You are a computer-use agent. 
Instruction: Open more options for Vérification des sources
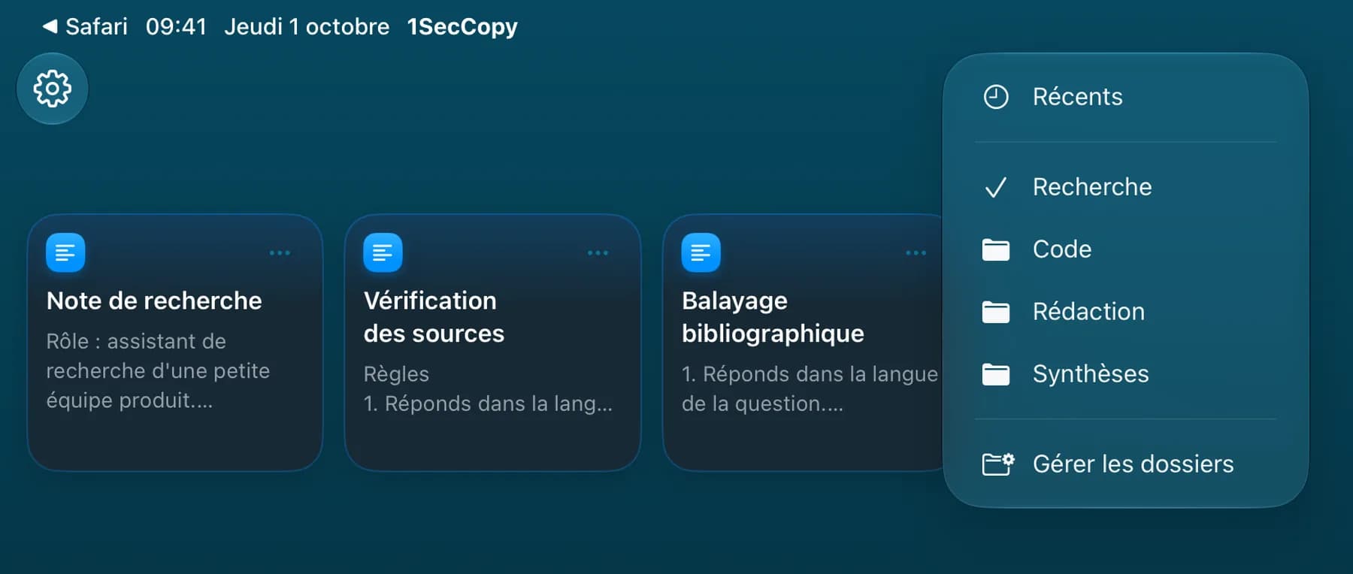coord(598,253)
